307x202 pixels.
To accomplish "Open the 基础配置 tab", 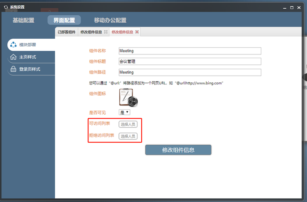I will click(x=23, y=20).
